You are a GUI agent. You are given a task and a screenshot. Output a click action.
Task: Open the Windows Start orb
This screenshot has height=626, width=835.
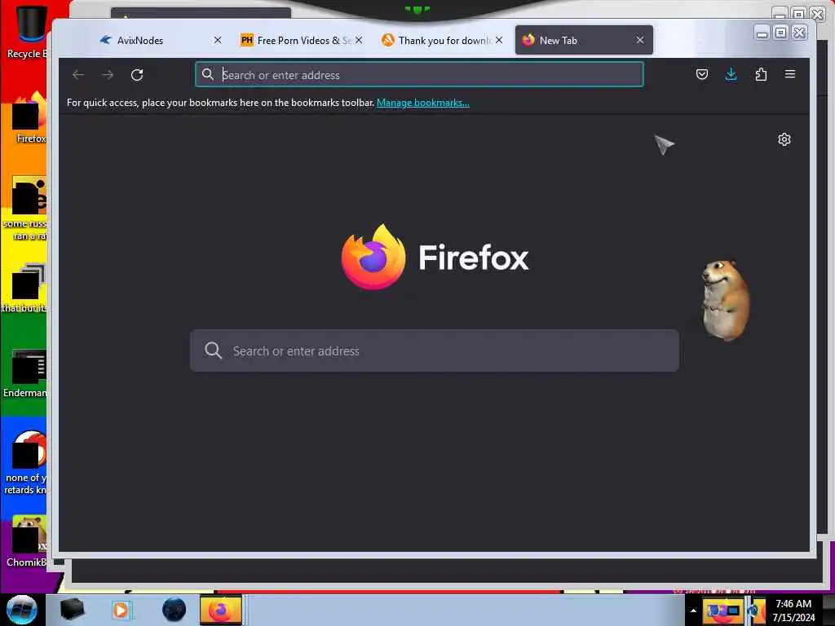(22, 610)
